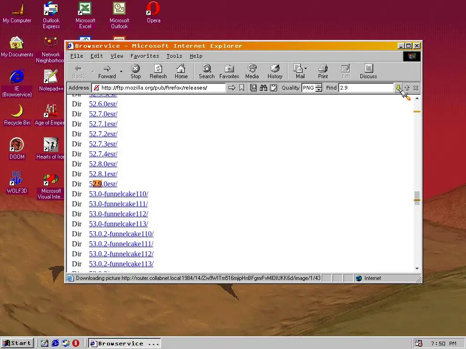Open the View menu
This screenshot has width=466, height=349.
pos(117,56)
